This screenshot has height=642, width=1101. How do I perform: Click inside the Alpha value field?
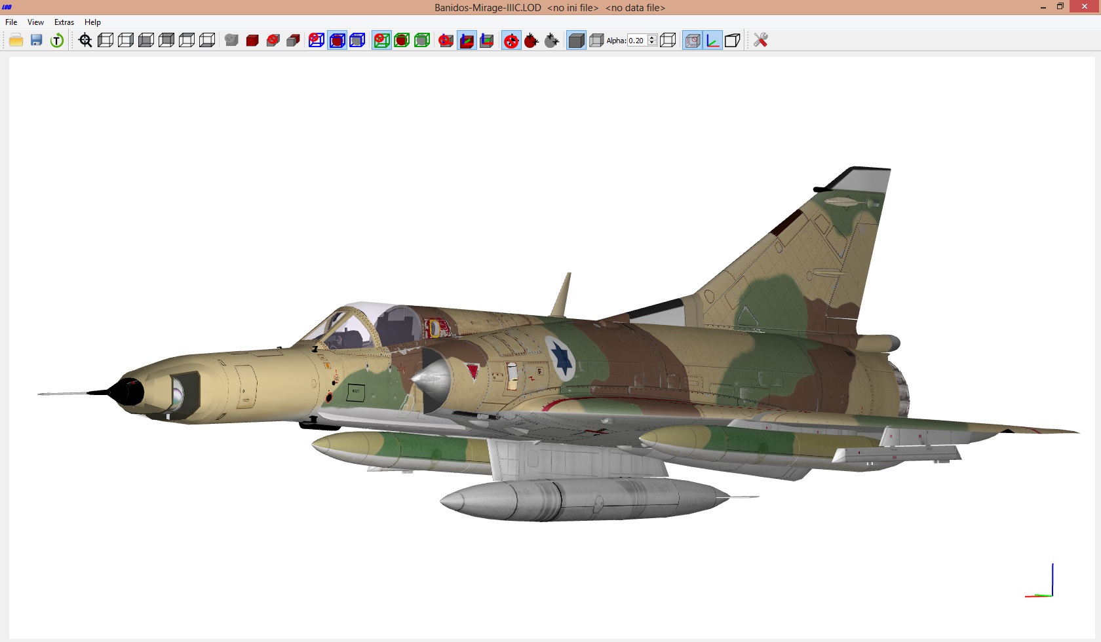(637, 41)
